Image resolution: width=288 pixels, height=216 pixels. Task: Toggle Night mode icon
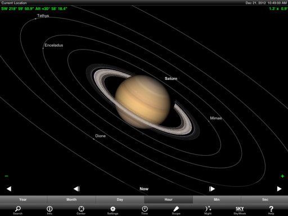pyautogui.click(x=208, y=210)
